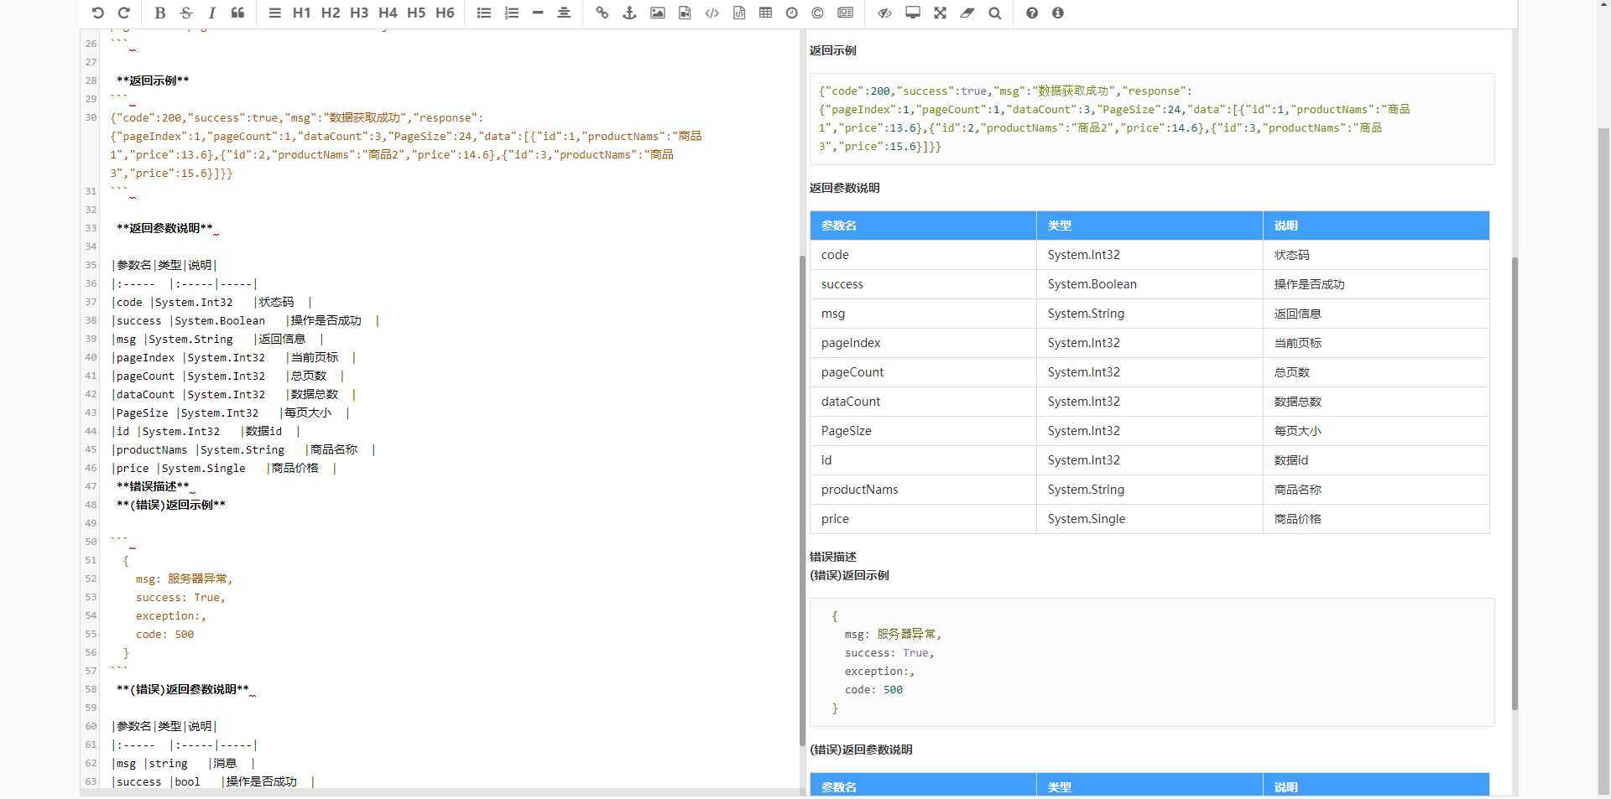Apply strikethrough formatting

[x=186, y=13]
